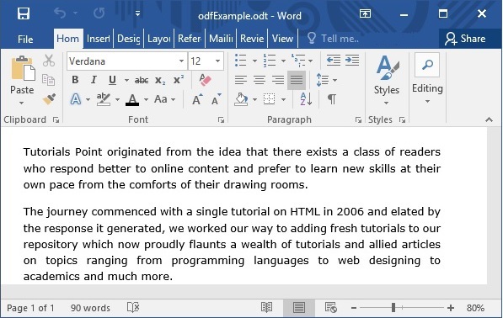
Task: Click the zoom slider handle
Action: (x=393, y=308)
